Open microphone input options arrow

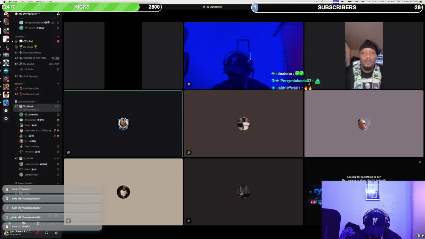click(41, 233)
